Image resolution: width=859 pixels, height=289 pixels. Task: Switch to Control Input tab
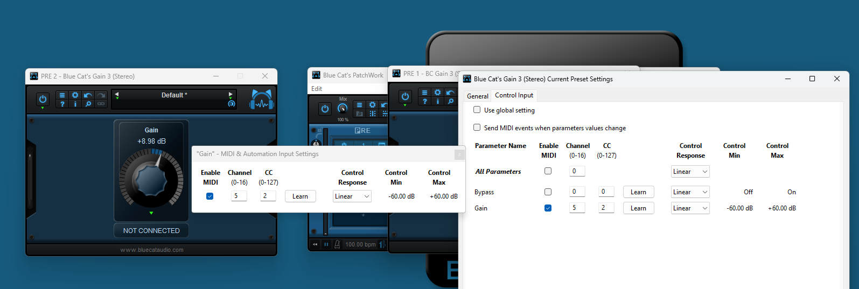point(514,95)
